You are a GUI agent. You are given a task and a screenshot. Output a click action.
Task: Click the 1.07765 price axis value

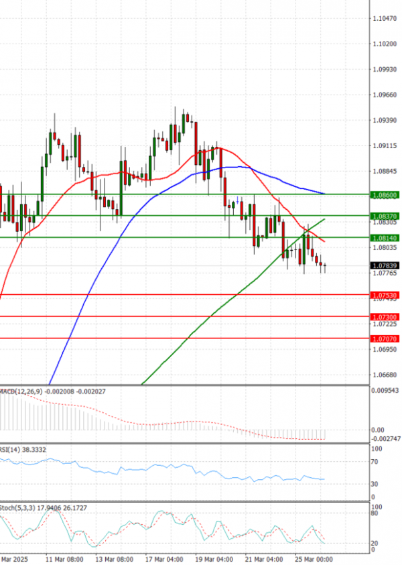(385, 273)
